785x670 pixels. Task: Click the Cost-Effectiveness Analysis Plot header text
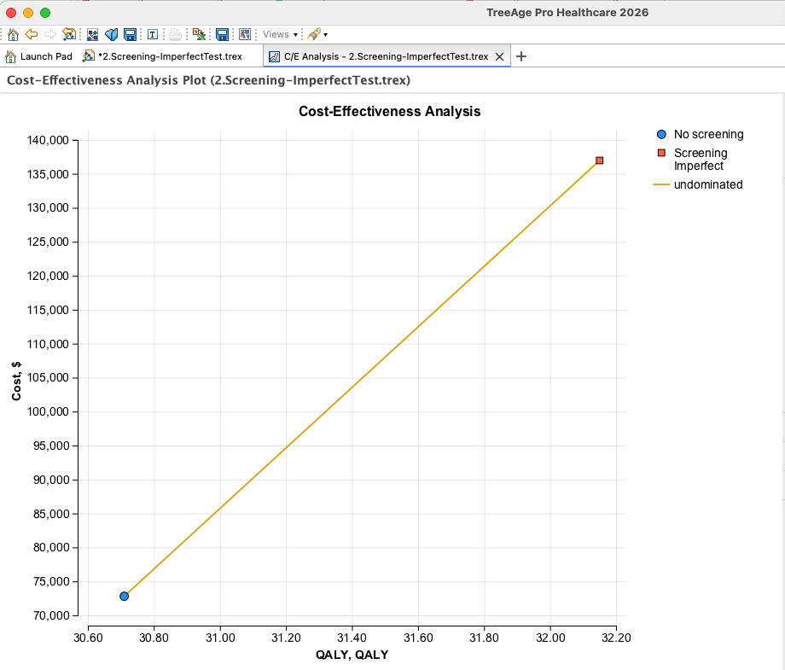click(208, 80)
